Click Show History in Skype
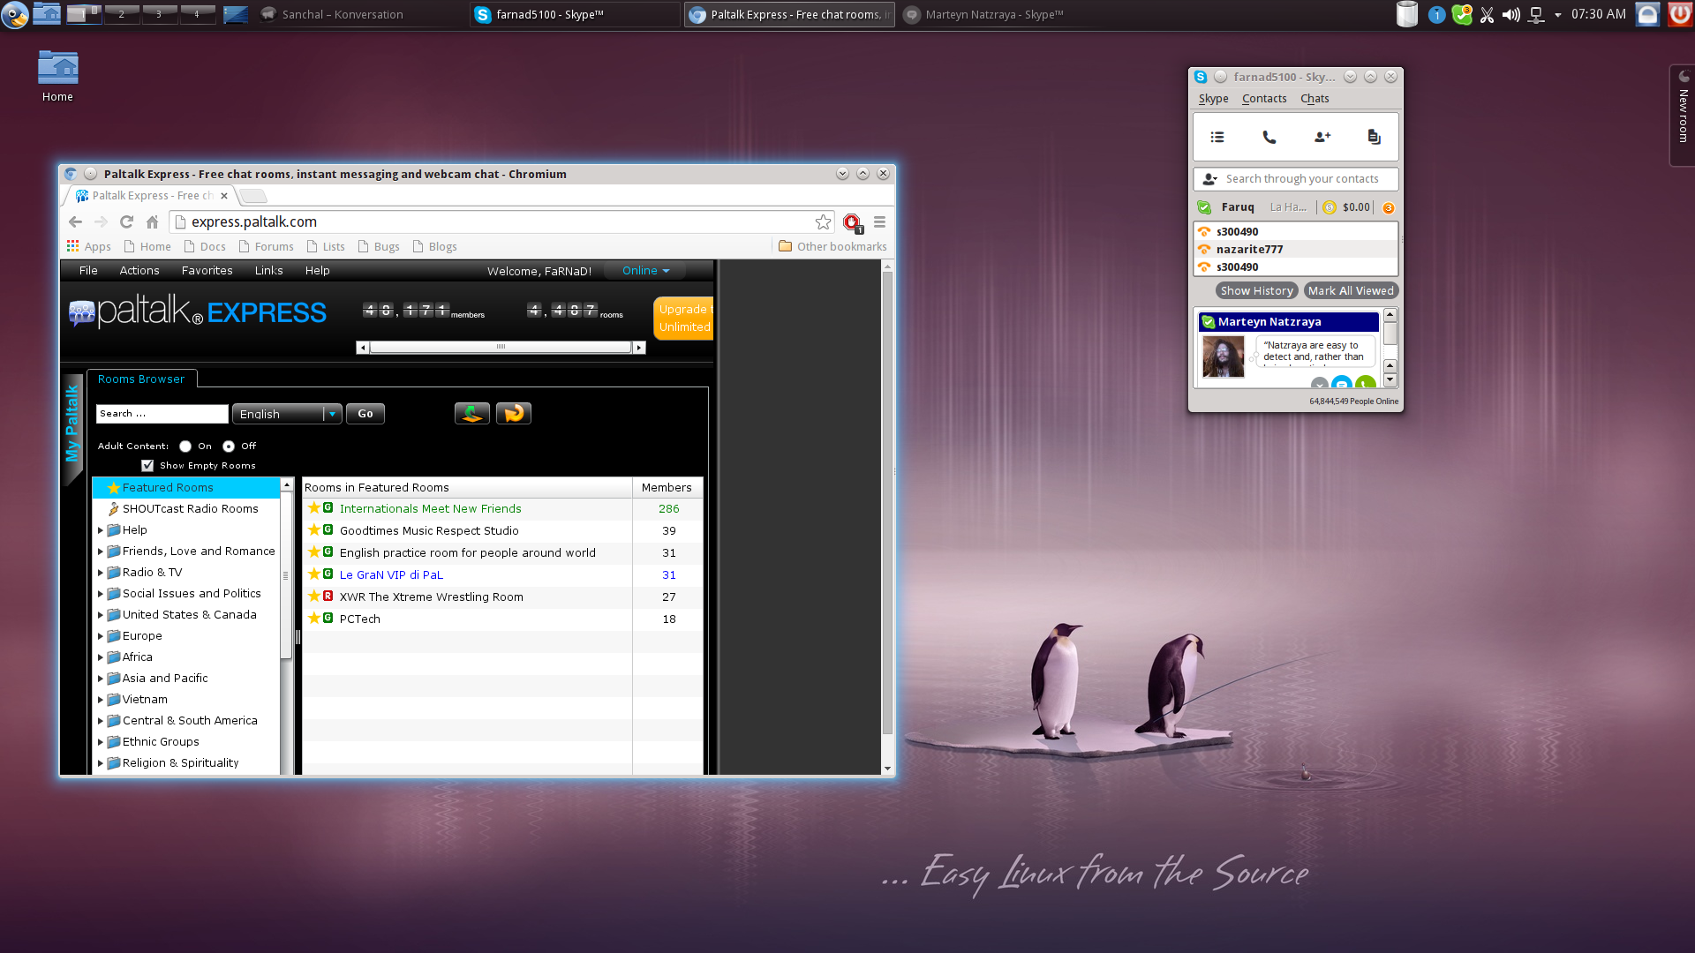Image resolution: width=1695 pixels, height=953 pixels. coord(1256,291)
